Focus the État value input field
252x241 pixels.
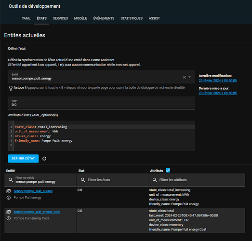(x=102, y=103)
